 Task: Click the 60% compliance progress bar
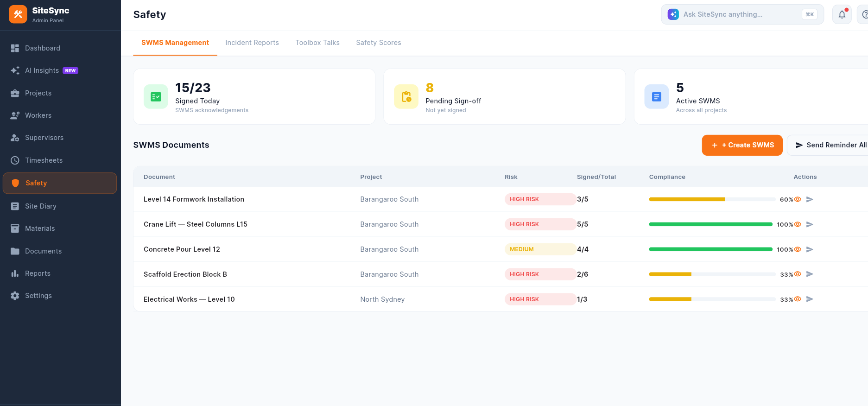(712, 199)
